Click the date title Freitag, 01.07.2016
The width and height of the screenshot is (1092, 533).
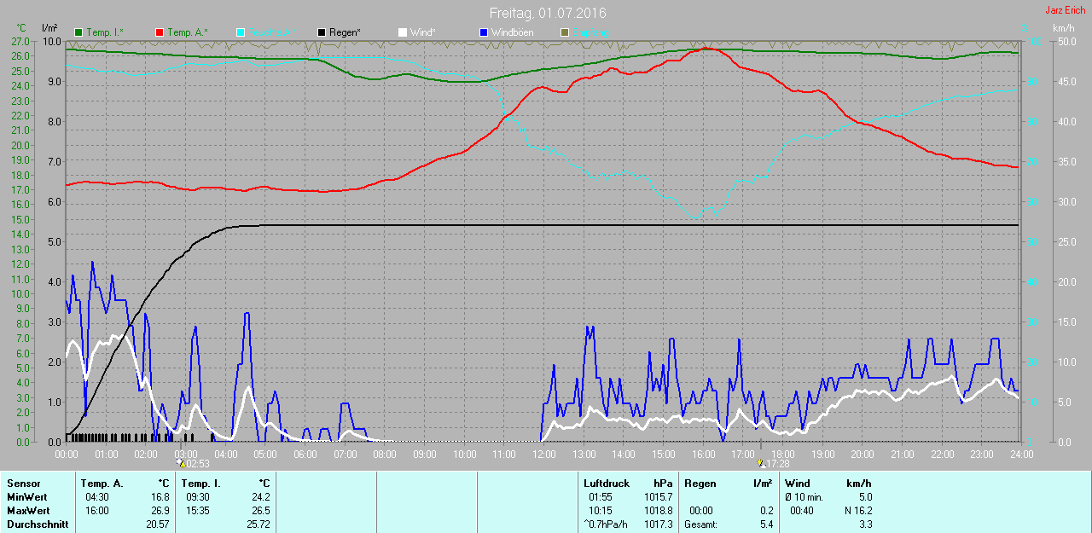548,14
